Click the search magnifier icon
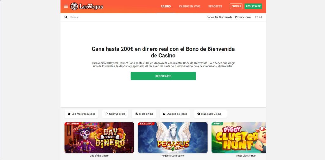This screenshot has width=325, height=160. point(66,17)
